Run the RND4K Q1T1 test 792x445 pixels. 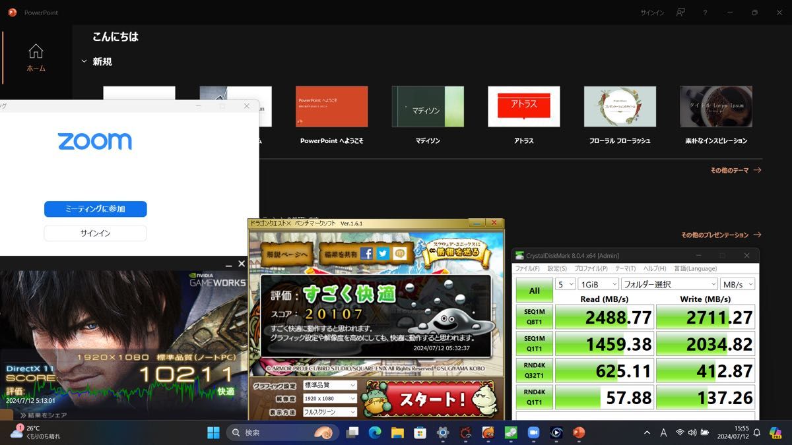click(x=534, y=397)
